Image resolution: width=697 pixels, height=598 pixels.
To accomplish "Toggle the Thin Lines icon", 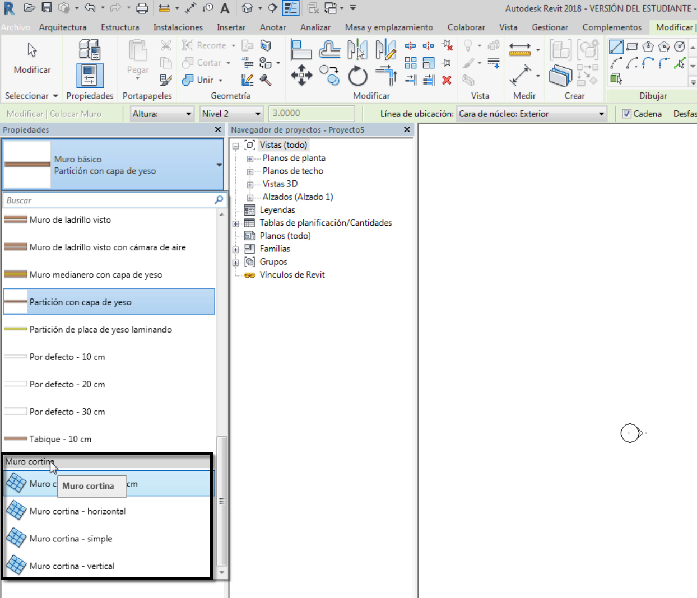I will (291, 8).
